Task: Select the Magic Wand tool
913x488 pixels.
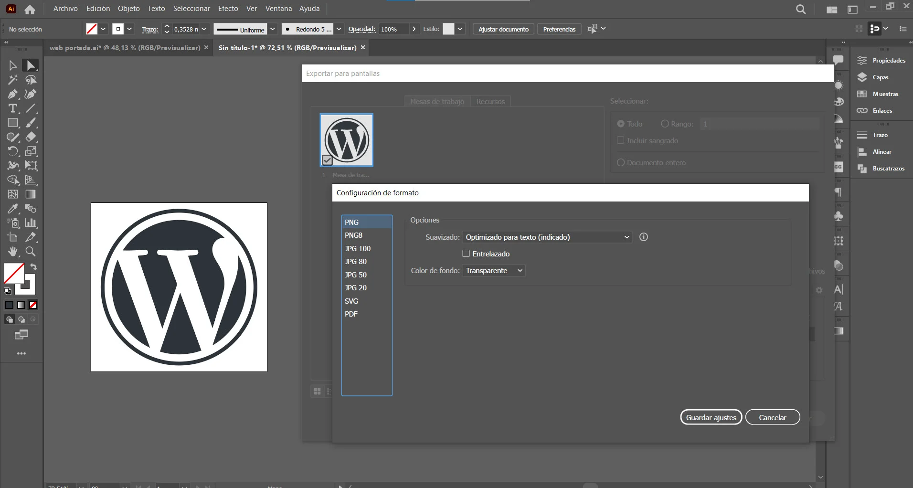Action: click(x=13, y=80)
